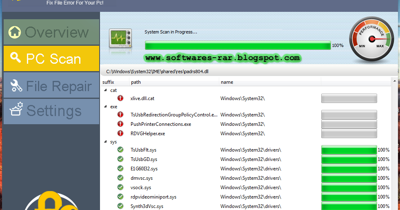Click the sys group label
The image size is (400, 210).
pyautogui.click(x=113, y=142)
